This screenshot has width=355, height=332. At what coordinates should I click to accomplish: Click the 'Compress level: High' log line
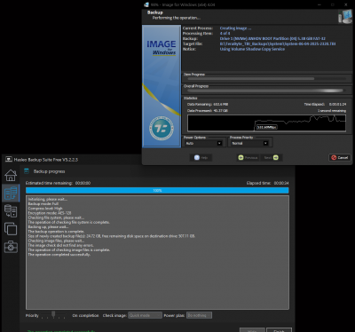pyautogui.click(x=45, y=209)
